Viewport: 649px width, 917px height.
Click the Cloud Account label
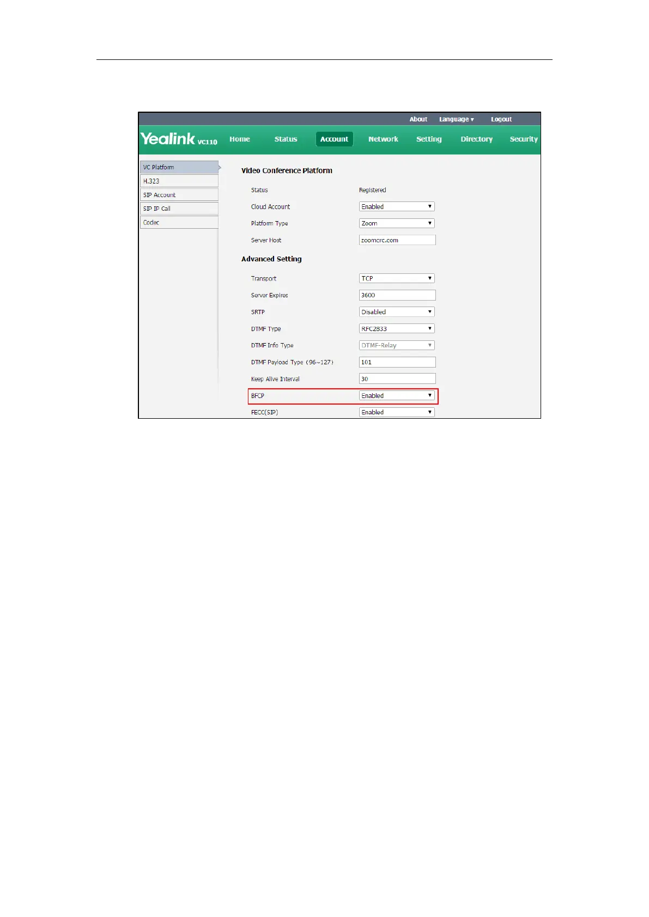tap(270, 207)
